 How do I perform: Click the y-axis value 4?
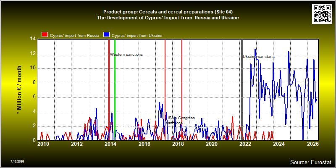coord(34,112)
